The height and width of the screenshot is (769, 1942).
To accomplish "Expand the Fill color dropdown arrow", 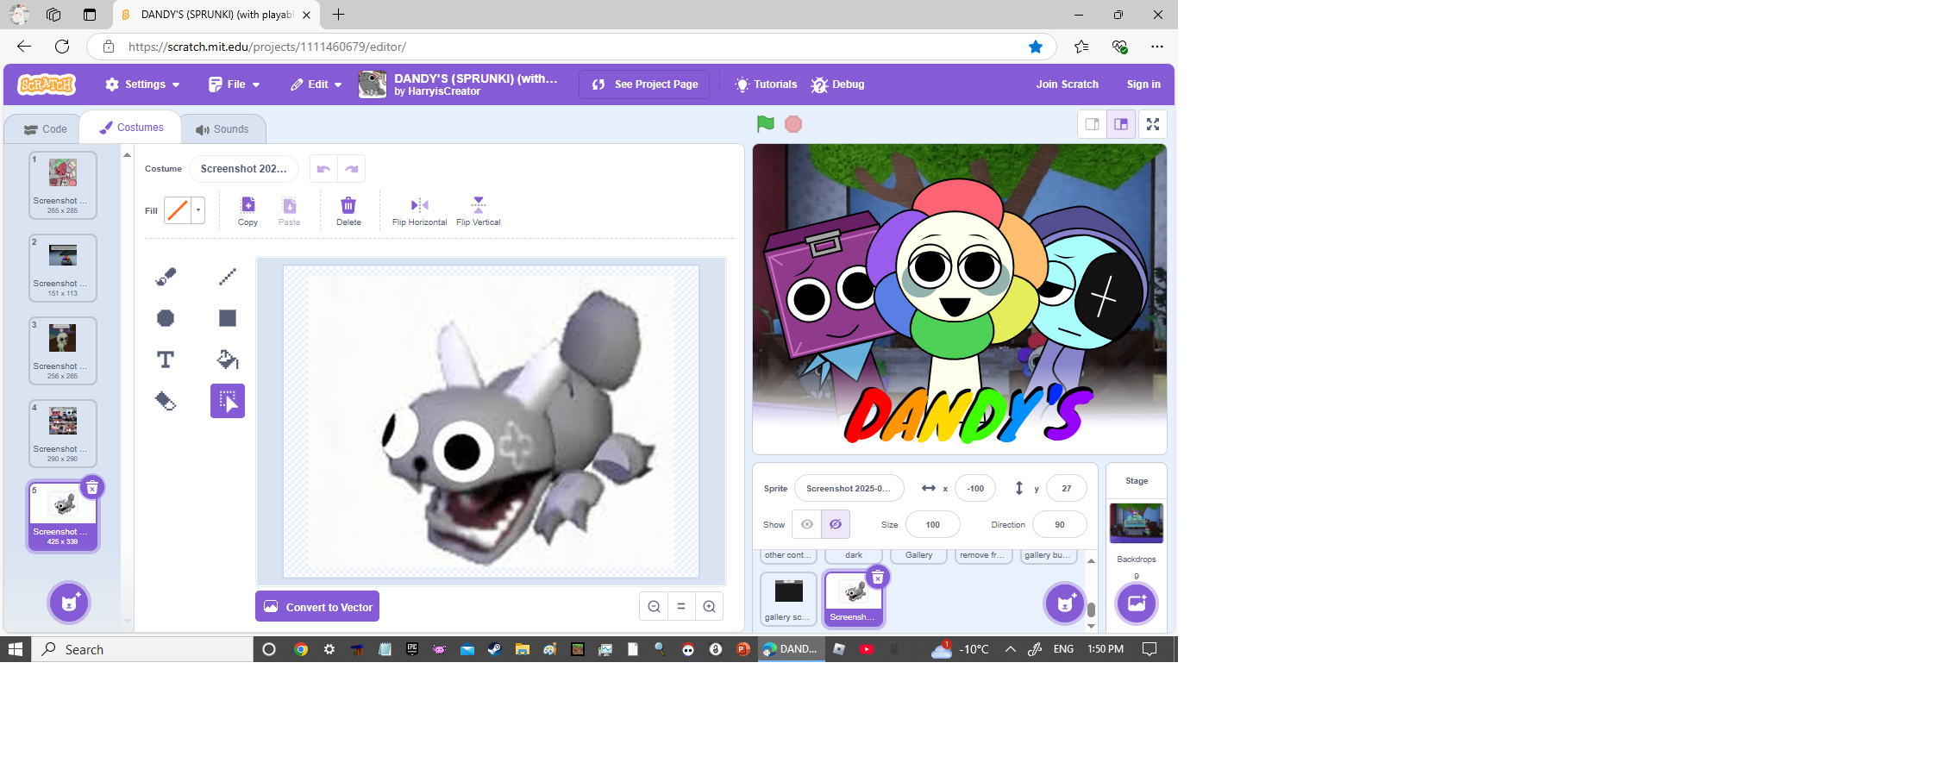I will coord(198,210).
